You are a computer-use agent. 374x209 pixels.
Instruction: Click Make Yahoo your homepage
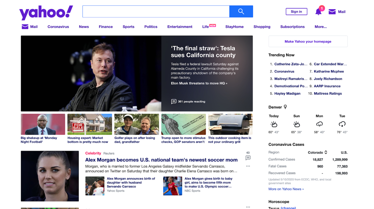[308, 41]
